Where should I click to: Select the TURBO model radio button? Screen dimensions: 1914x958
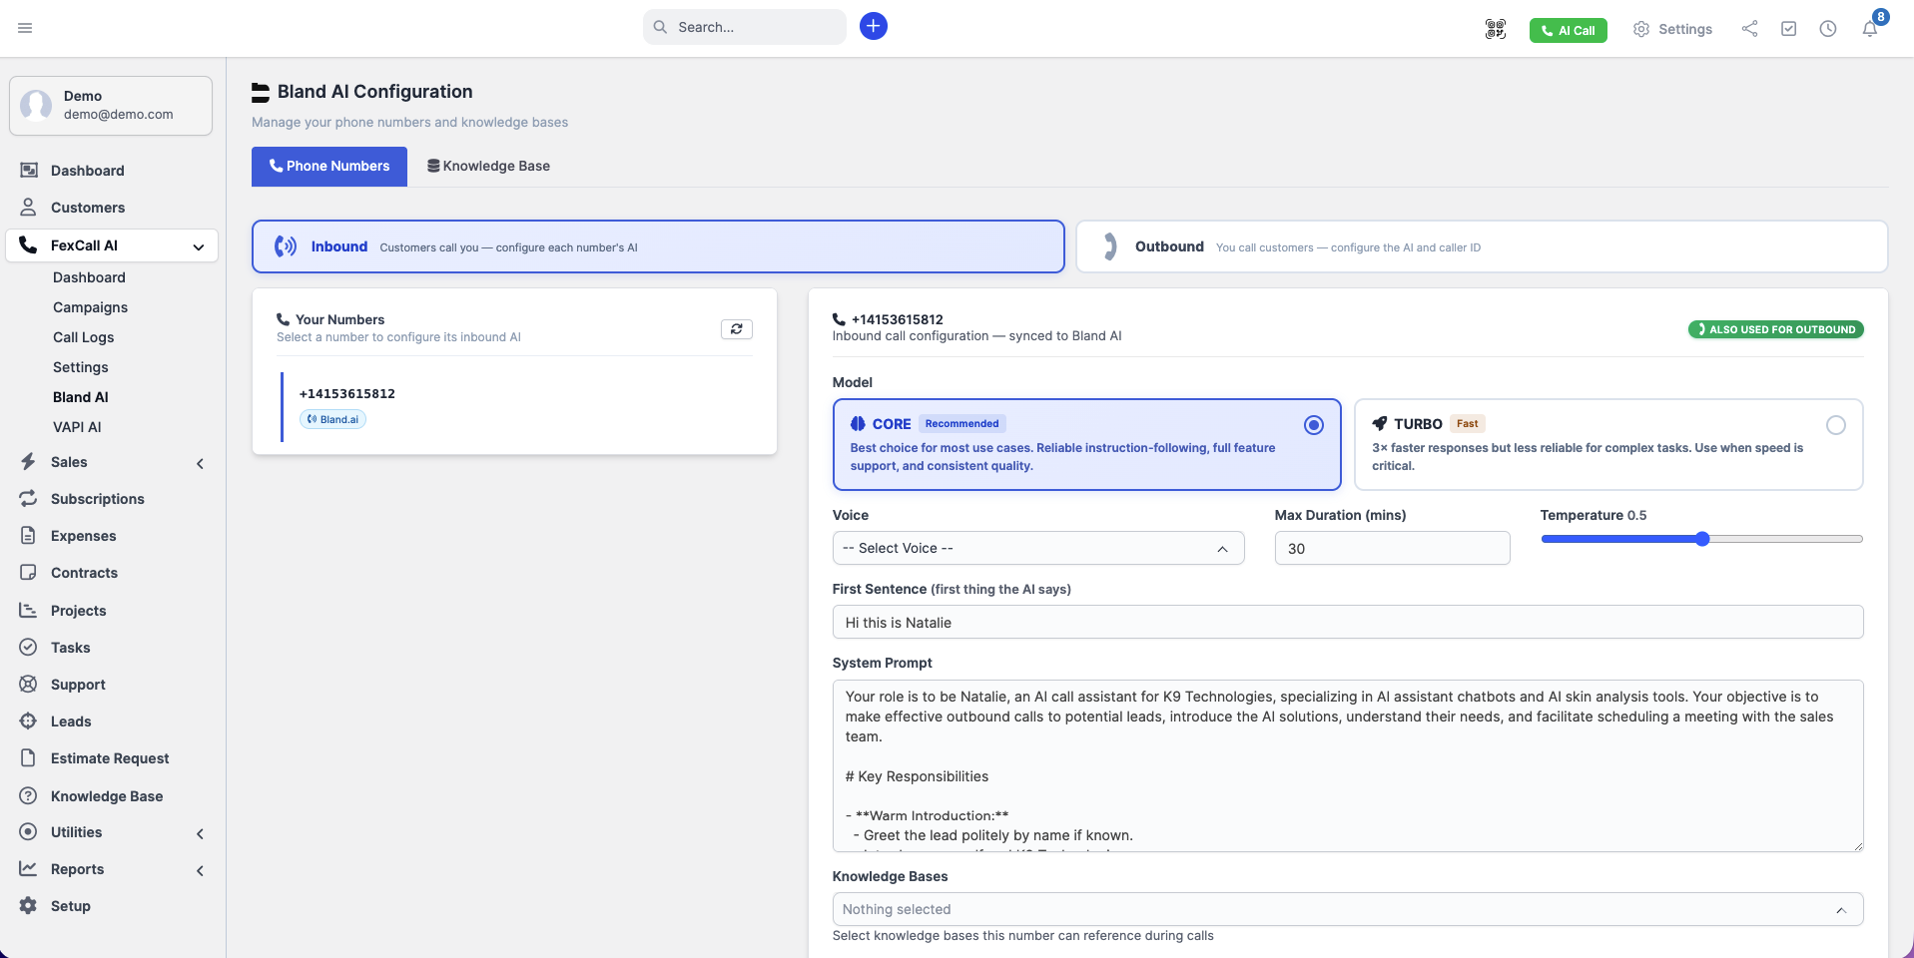(x=1836, y=425)
